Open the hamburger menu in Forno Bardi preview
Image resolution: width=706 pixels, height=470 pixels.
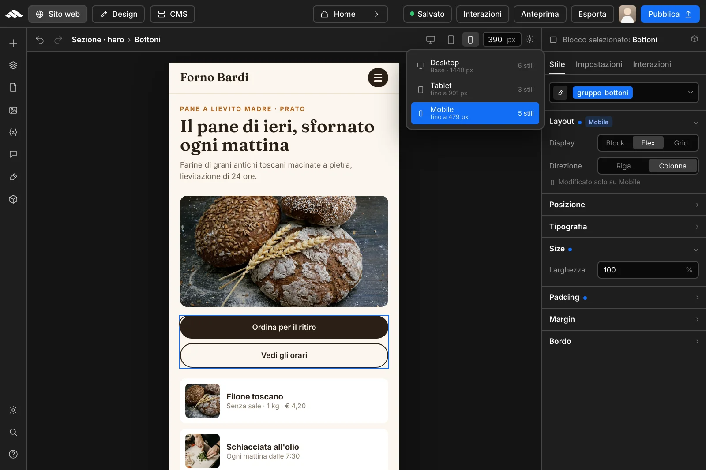378,78
